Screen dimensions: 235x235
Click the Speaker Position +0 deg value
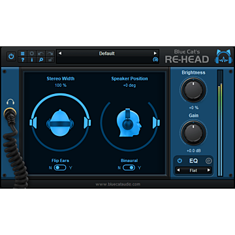tap(129, 86)
